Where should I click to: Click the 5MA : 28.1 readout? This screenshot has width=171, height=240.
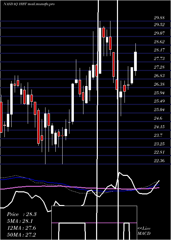pyautogui.click(x=20, y=221)
